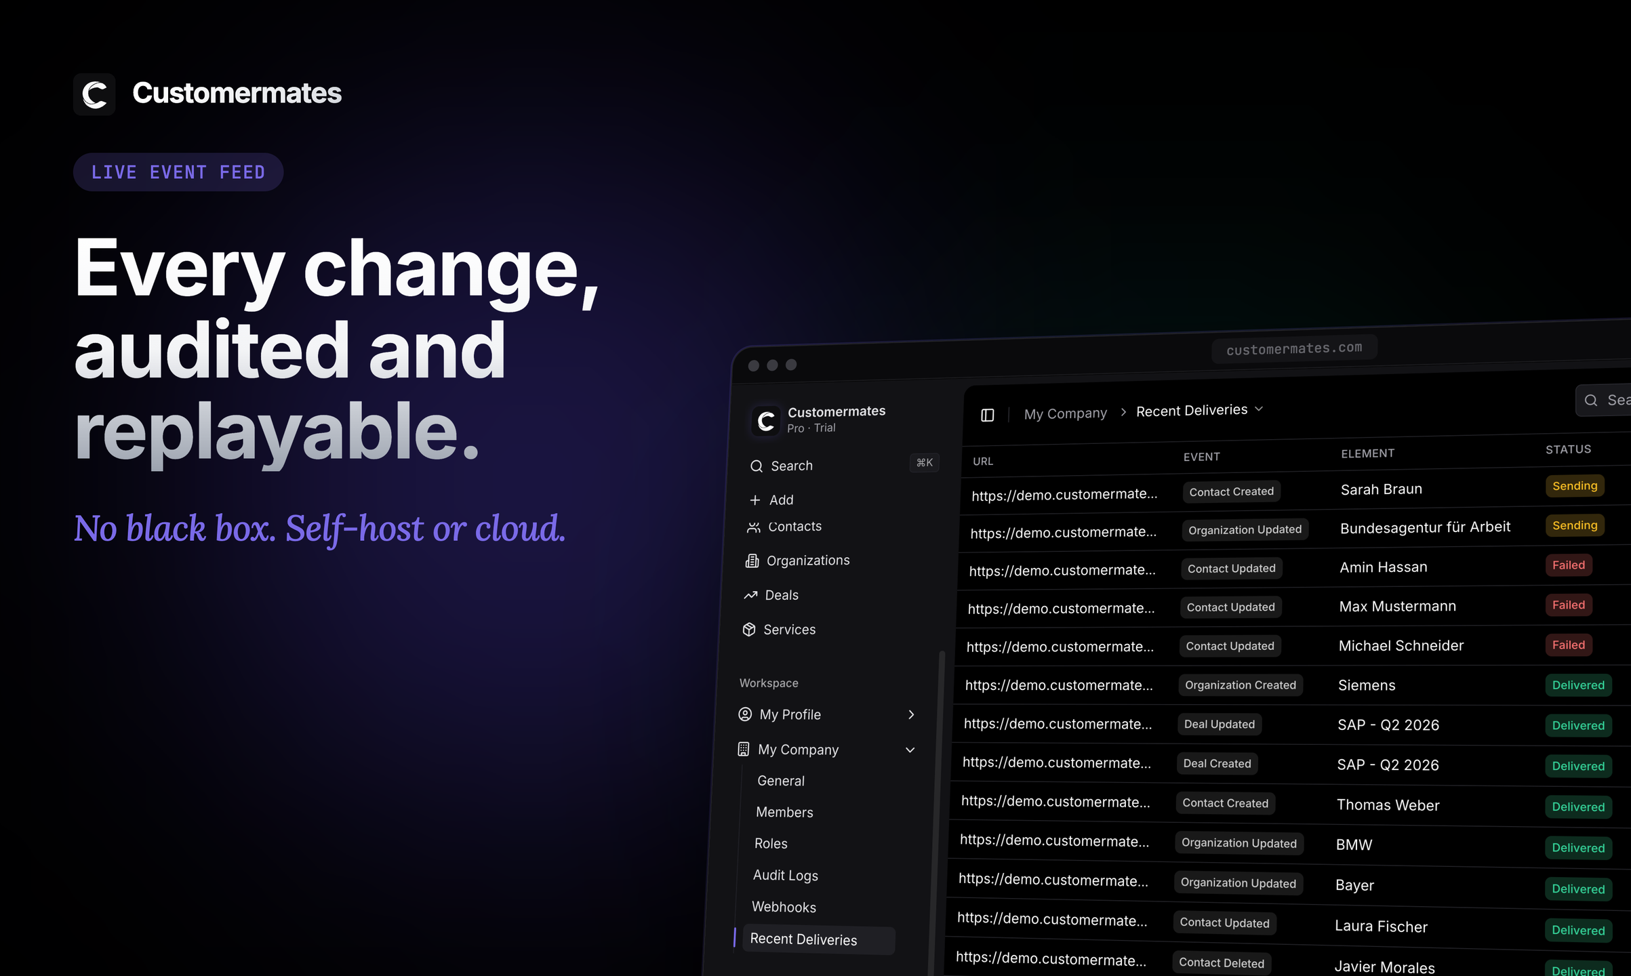Click Pro · Trial plan label
This screenshot has height=976, width=1631.
pos(811,428)
